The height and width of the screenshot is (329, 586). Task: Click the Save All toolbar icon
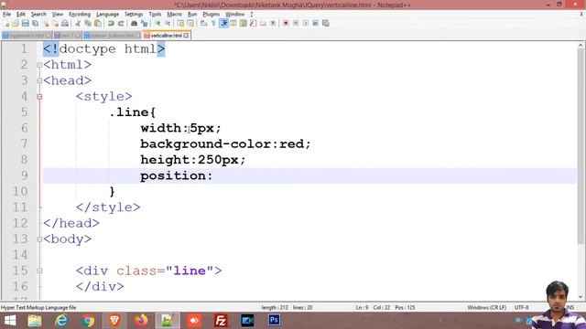[x=35, y=24]
